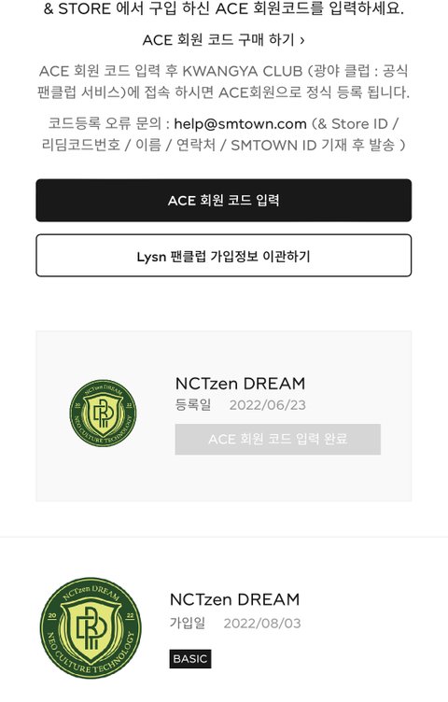This screenshot has height=702, width=448.
Task: Click the 코드등록 오류 문의 label
Action: click(105, 123)
